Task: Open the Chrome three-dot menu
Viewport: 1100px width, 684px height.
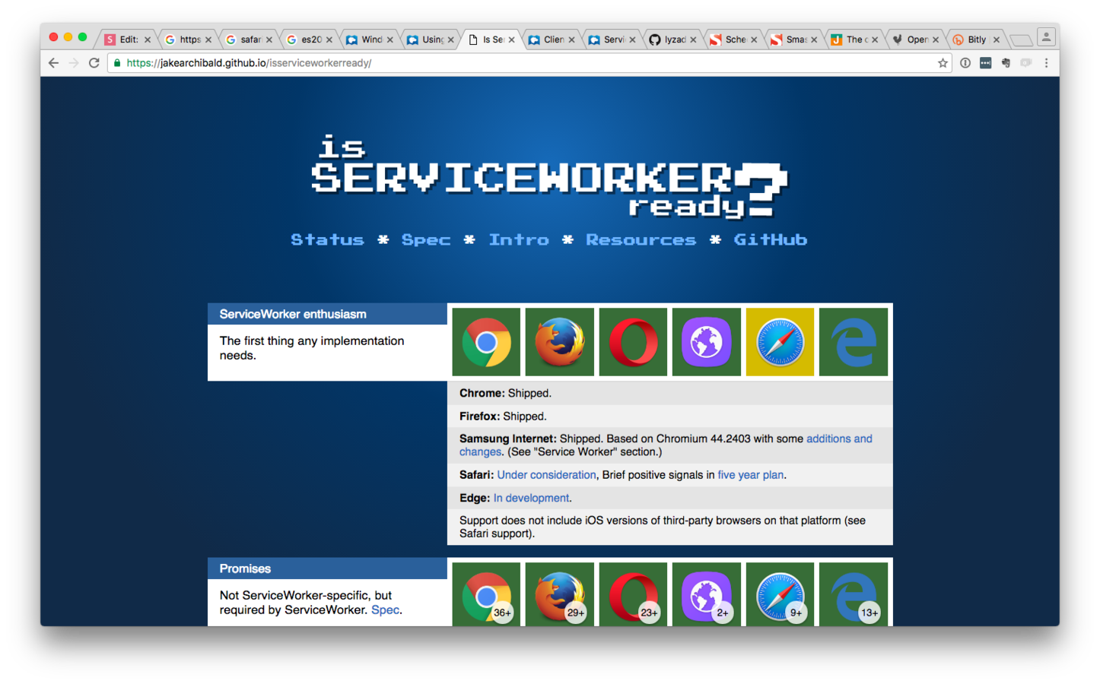Action: 1047,63
